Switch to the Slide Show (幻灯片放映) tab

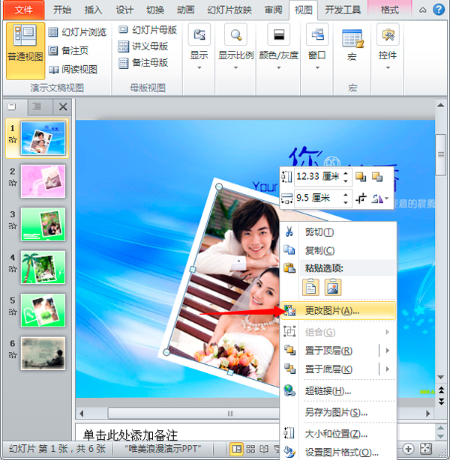click(229, 10)
